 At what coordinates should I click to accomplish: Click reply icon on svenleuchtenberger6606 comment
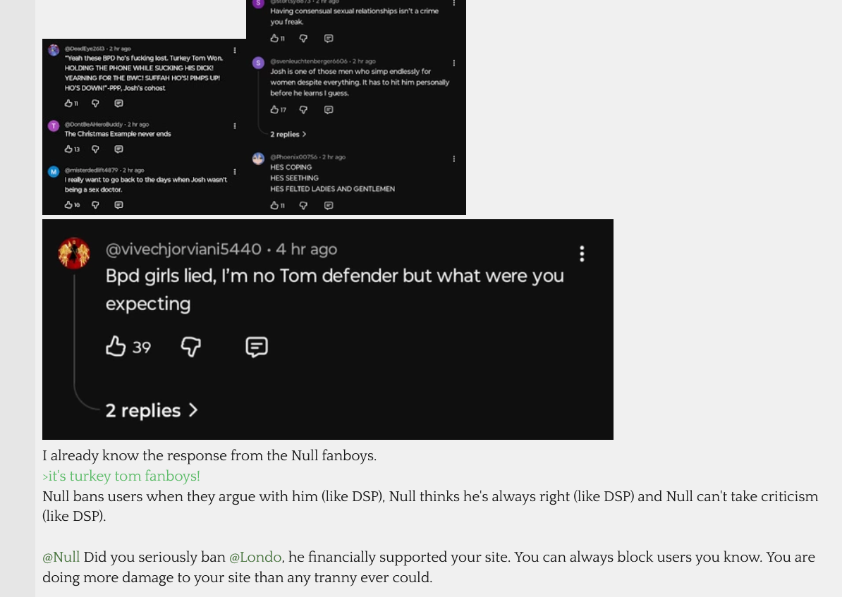point(329,110)
